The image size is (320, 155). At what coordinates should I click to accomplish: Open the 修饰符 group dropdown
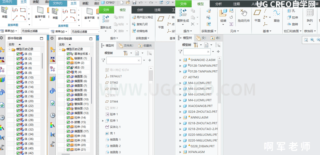pyautogui.click(x=310, y=31)
